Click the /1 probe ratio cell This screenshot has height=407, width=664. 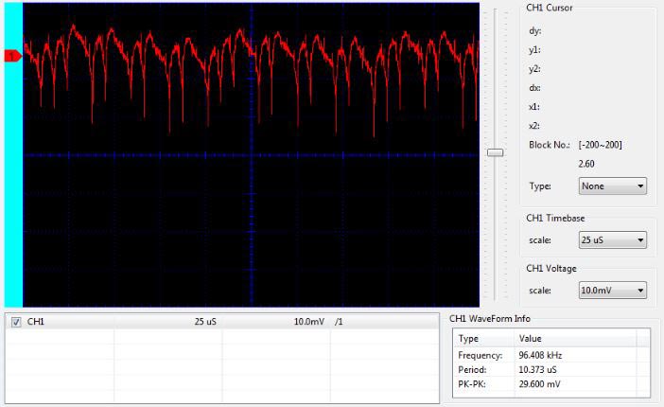(x=339, y=322)
